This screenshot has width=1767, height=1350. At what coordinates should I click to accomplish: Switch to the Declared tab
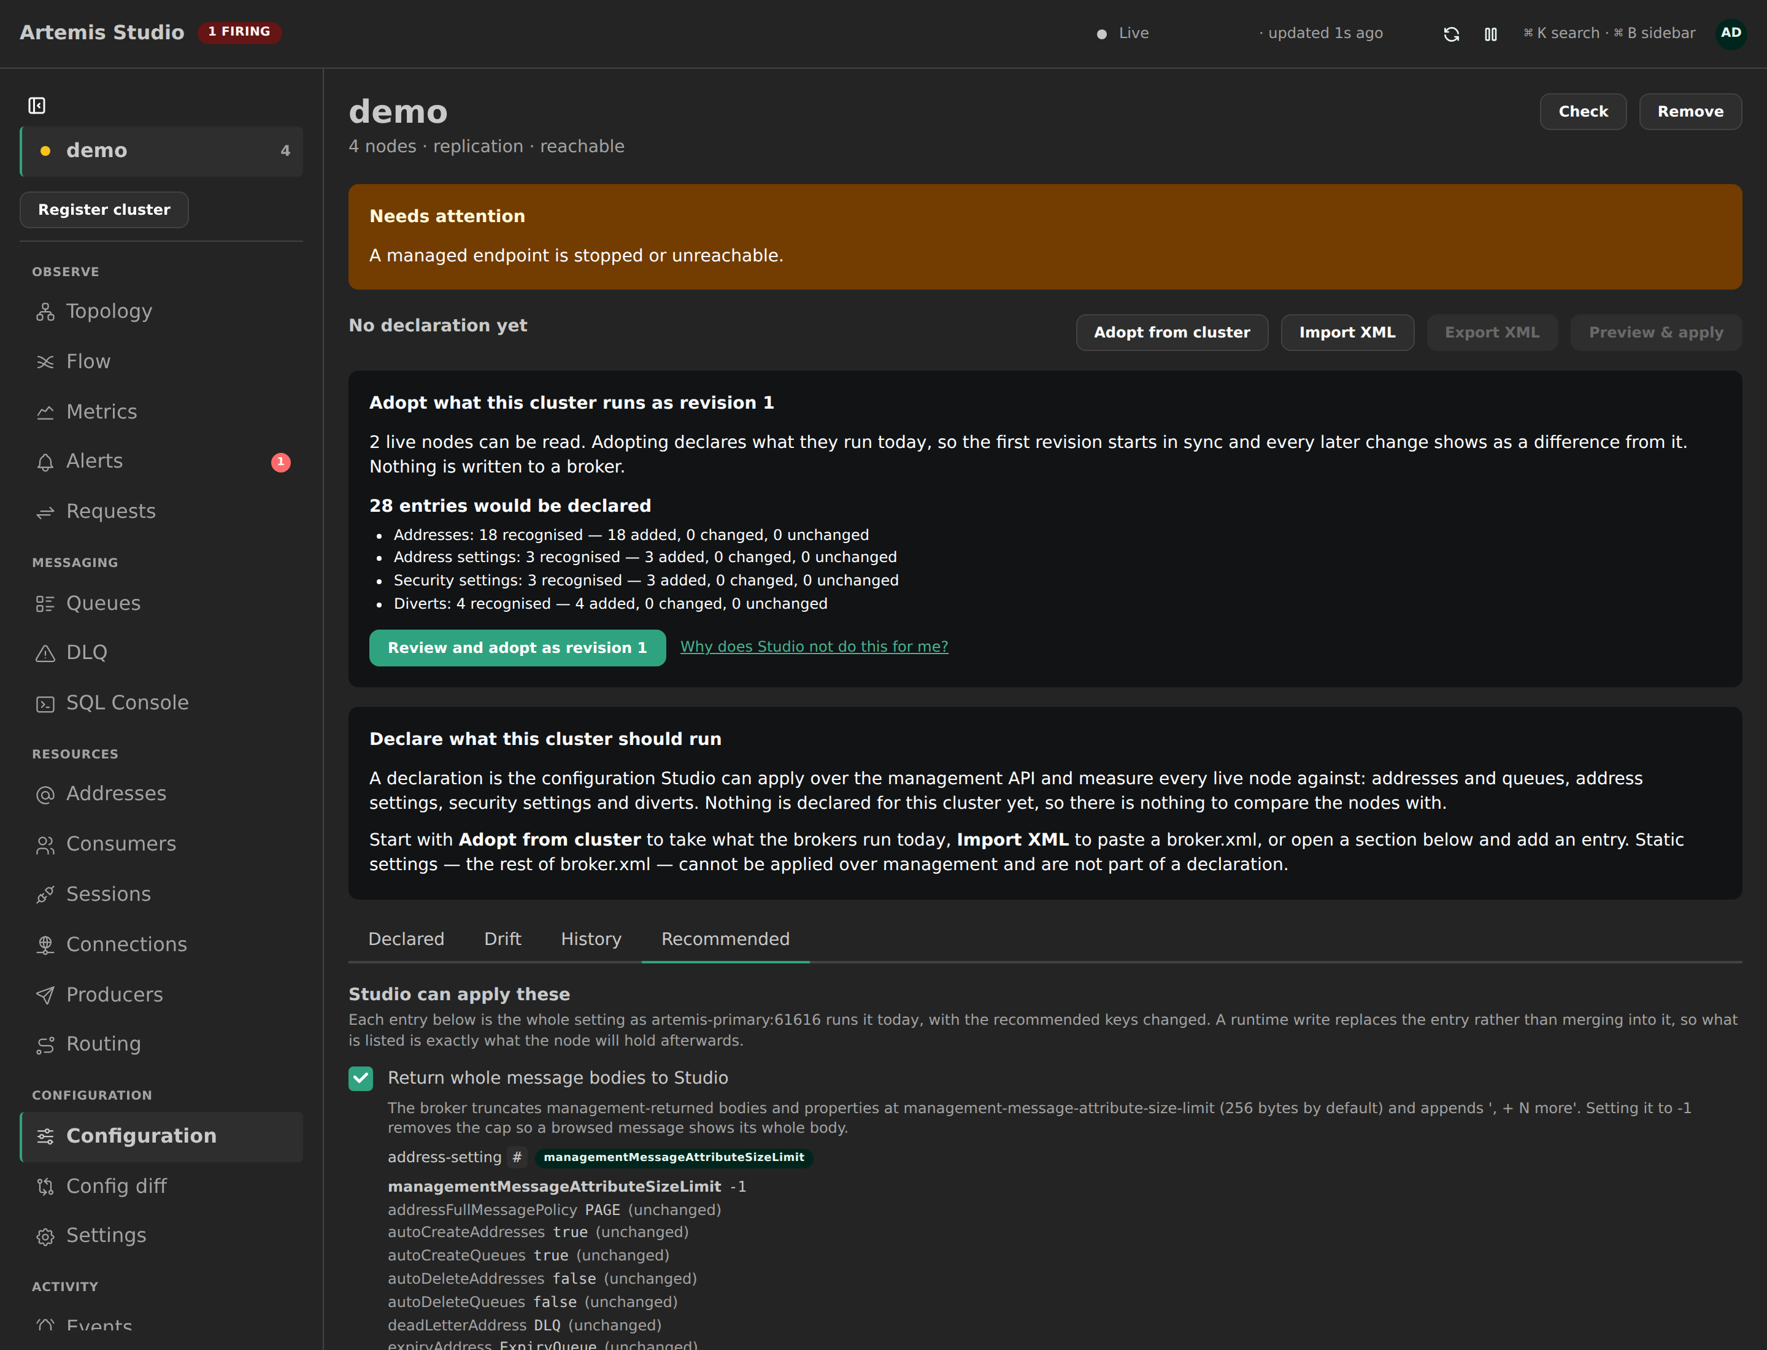pos(406,939)
